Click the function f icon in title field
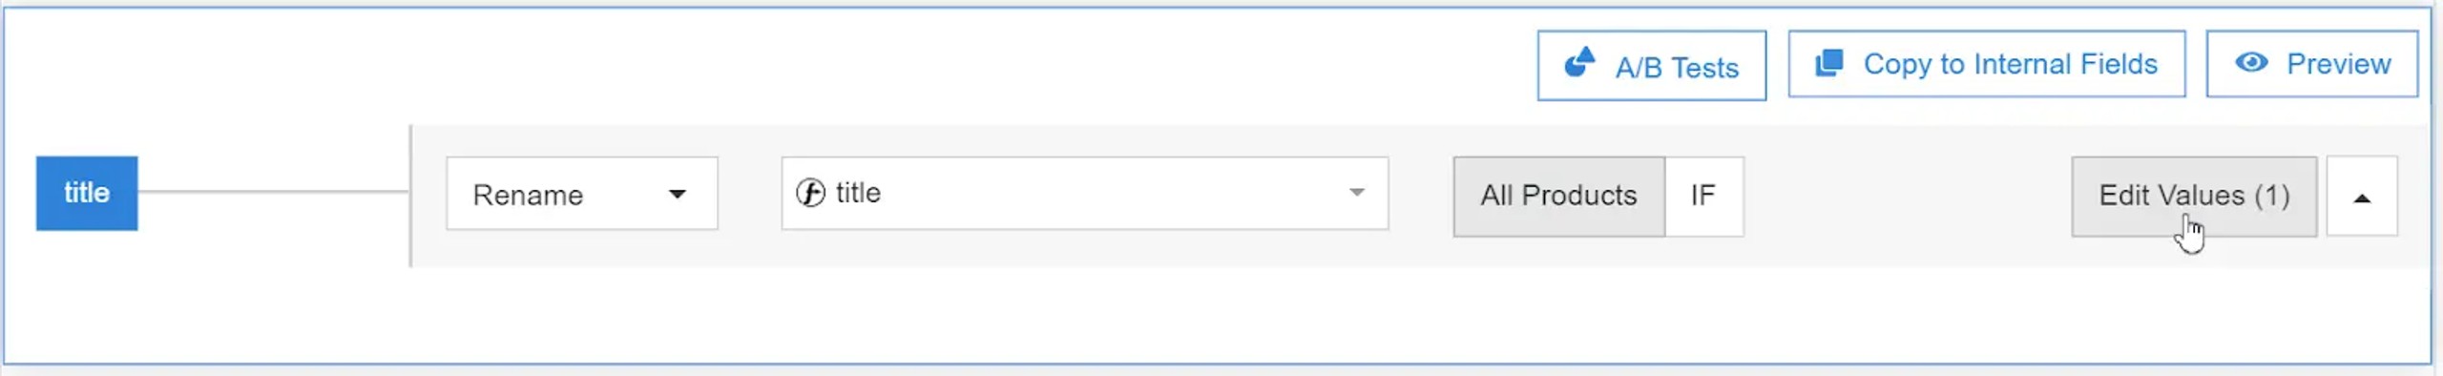Image resolution: width=2443 pixels, height=376 pixels. [810, 193]
